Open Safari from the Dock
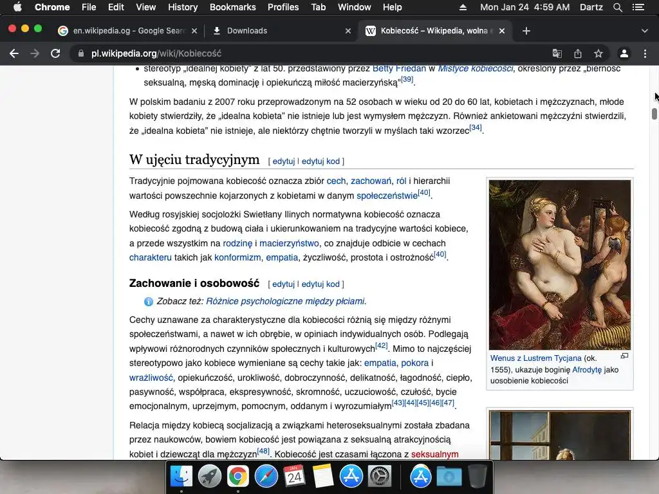The width and height of the screenshot is (659, 494). 266,477
